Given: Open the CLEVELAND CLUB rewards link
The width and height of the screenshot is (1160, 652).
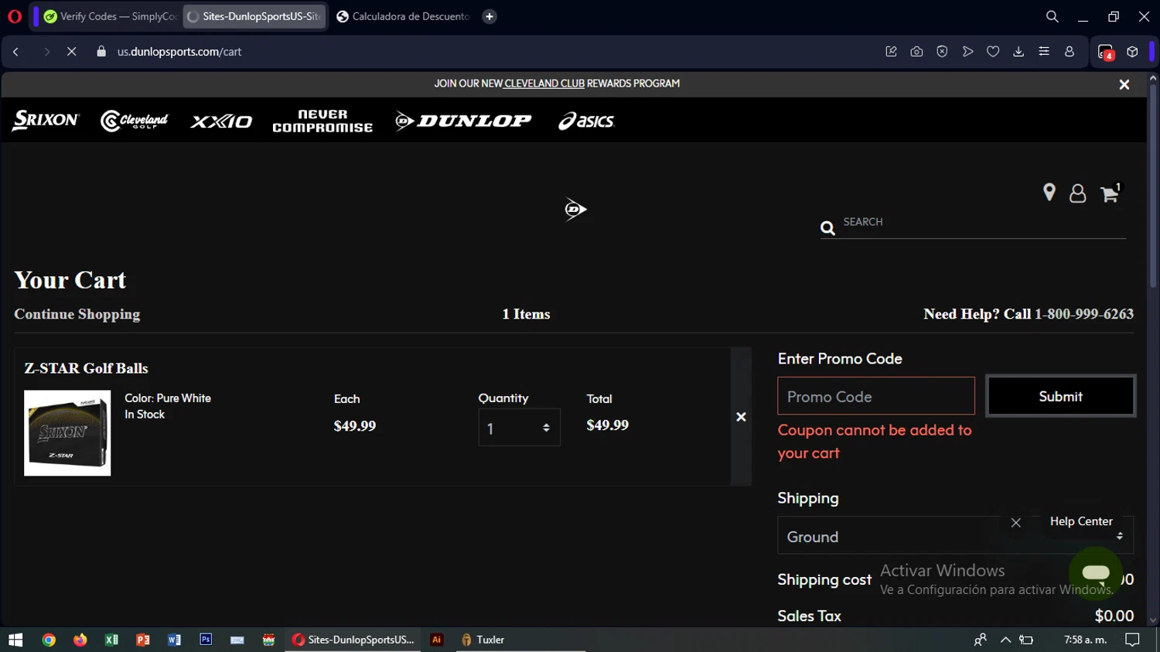Looking at the screenshot, I should tap(544, 84).
